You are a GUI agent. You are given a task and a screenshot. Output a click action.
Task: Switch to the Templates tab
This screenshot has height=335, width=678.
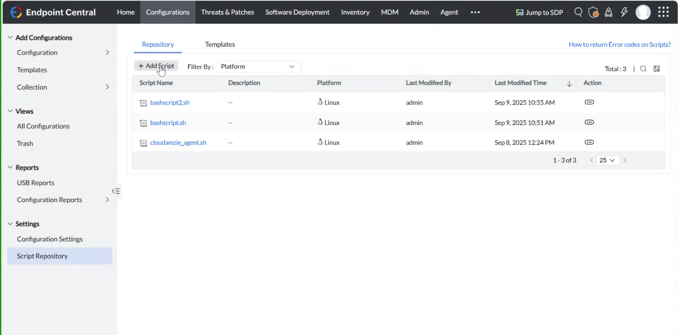(220, 45)
